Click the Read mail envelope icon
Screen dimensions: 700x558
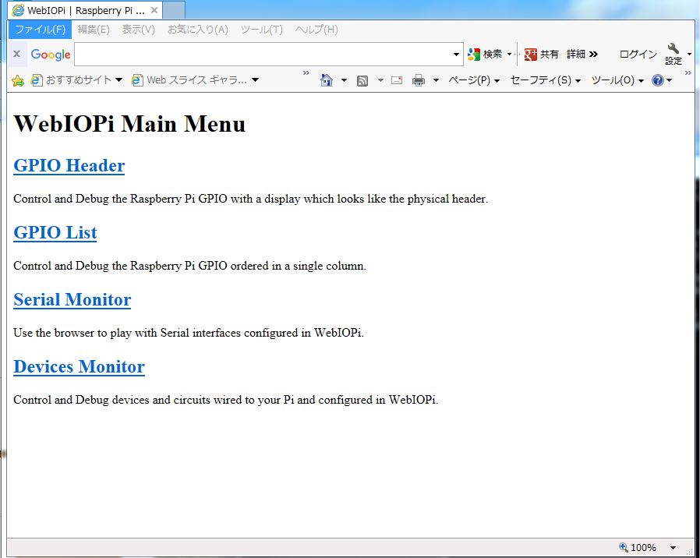(397, 80)
